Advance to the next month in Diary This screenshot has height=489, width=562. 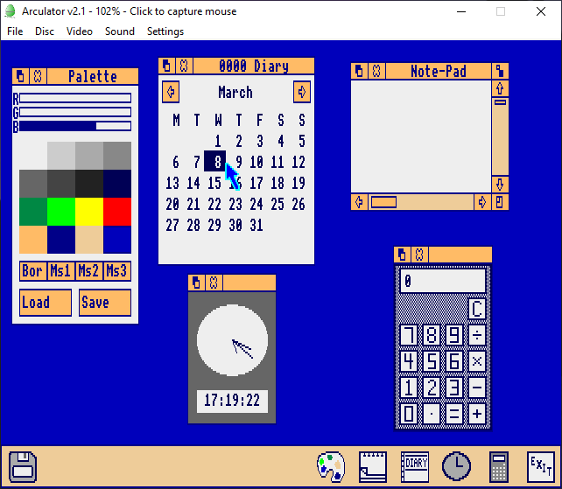click(x=302, y=92)
